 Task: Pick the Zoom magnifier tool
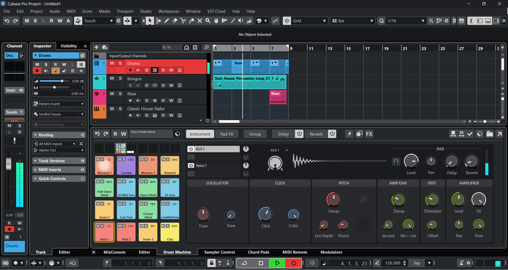click(x=208, y=21)
